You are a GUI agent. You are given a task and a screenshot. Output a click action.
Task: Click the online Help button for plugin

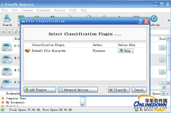(126, 51)
